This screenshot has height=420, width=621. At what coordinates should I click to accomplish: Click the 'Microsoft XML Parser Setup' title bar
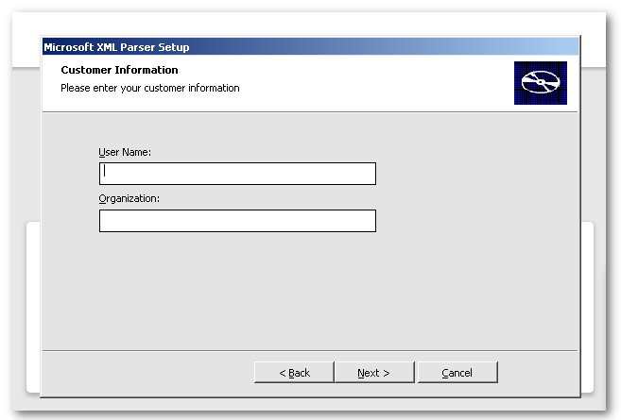coord(310,47)
